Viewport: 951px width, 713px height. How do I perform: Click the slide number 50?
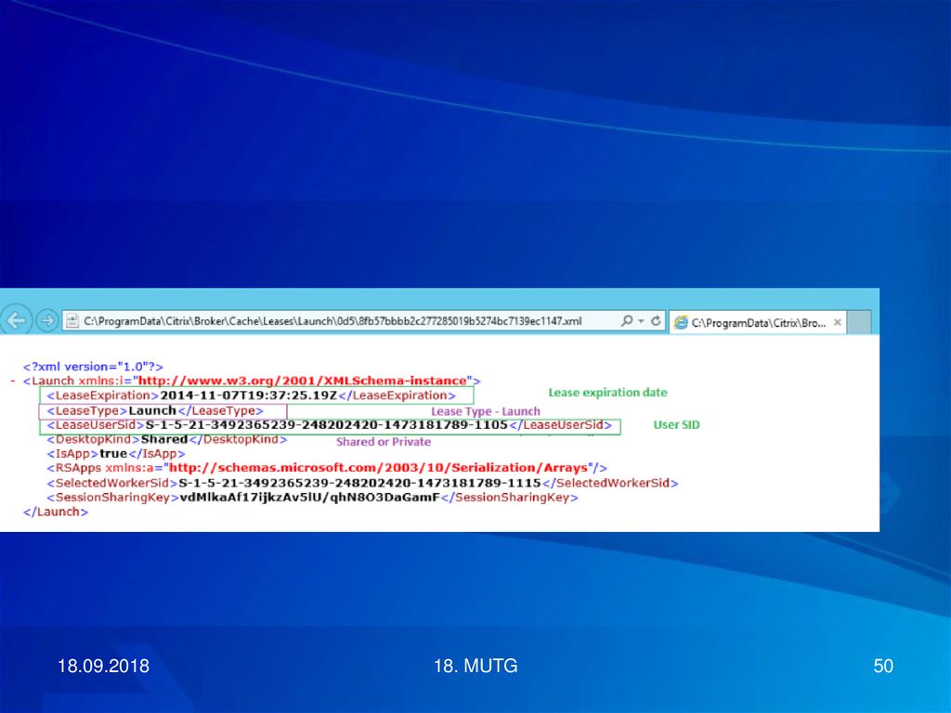(x=883, y=666)
